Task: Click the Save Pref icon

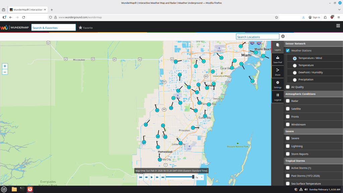Action: click(277, 59)
